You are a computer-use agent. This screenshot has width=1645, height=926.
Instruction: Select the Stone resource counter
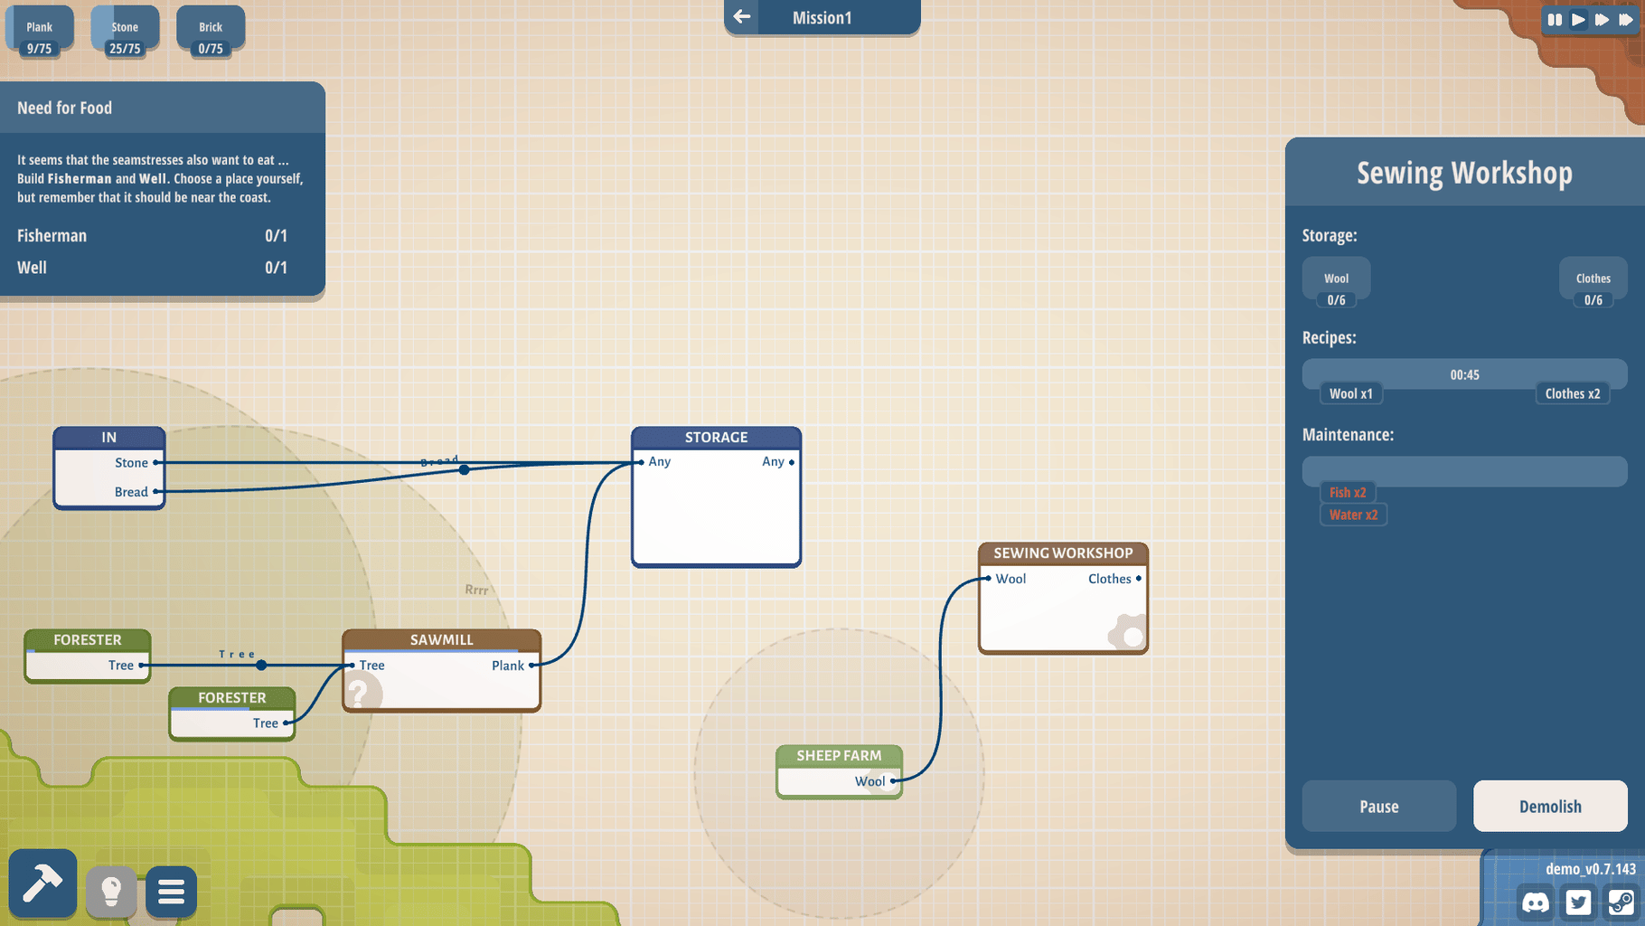point(125,33)
